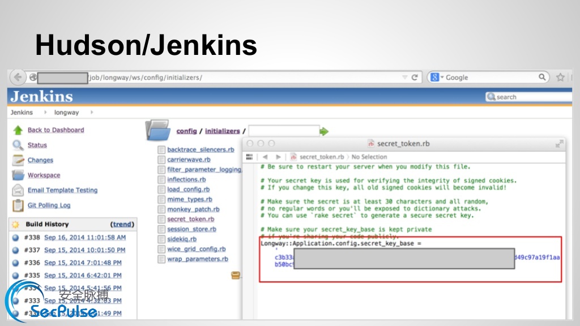The image size is (580, 326).
Task: Click the Workspace folder icon in sidebar
Action: point(18,175)
